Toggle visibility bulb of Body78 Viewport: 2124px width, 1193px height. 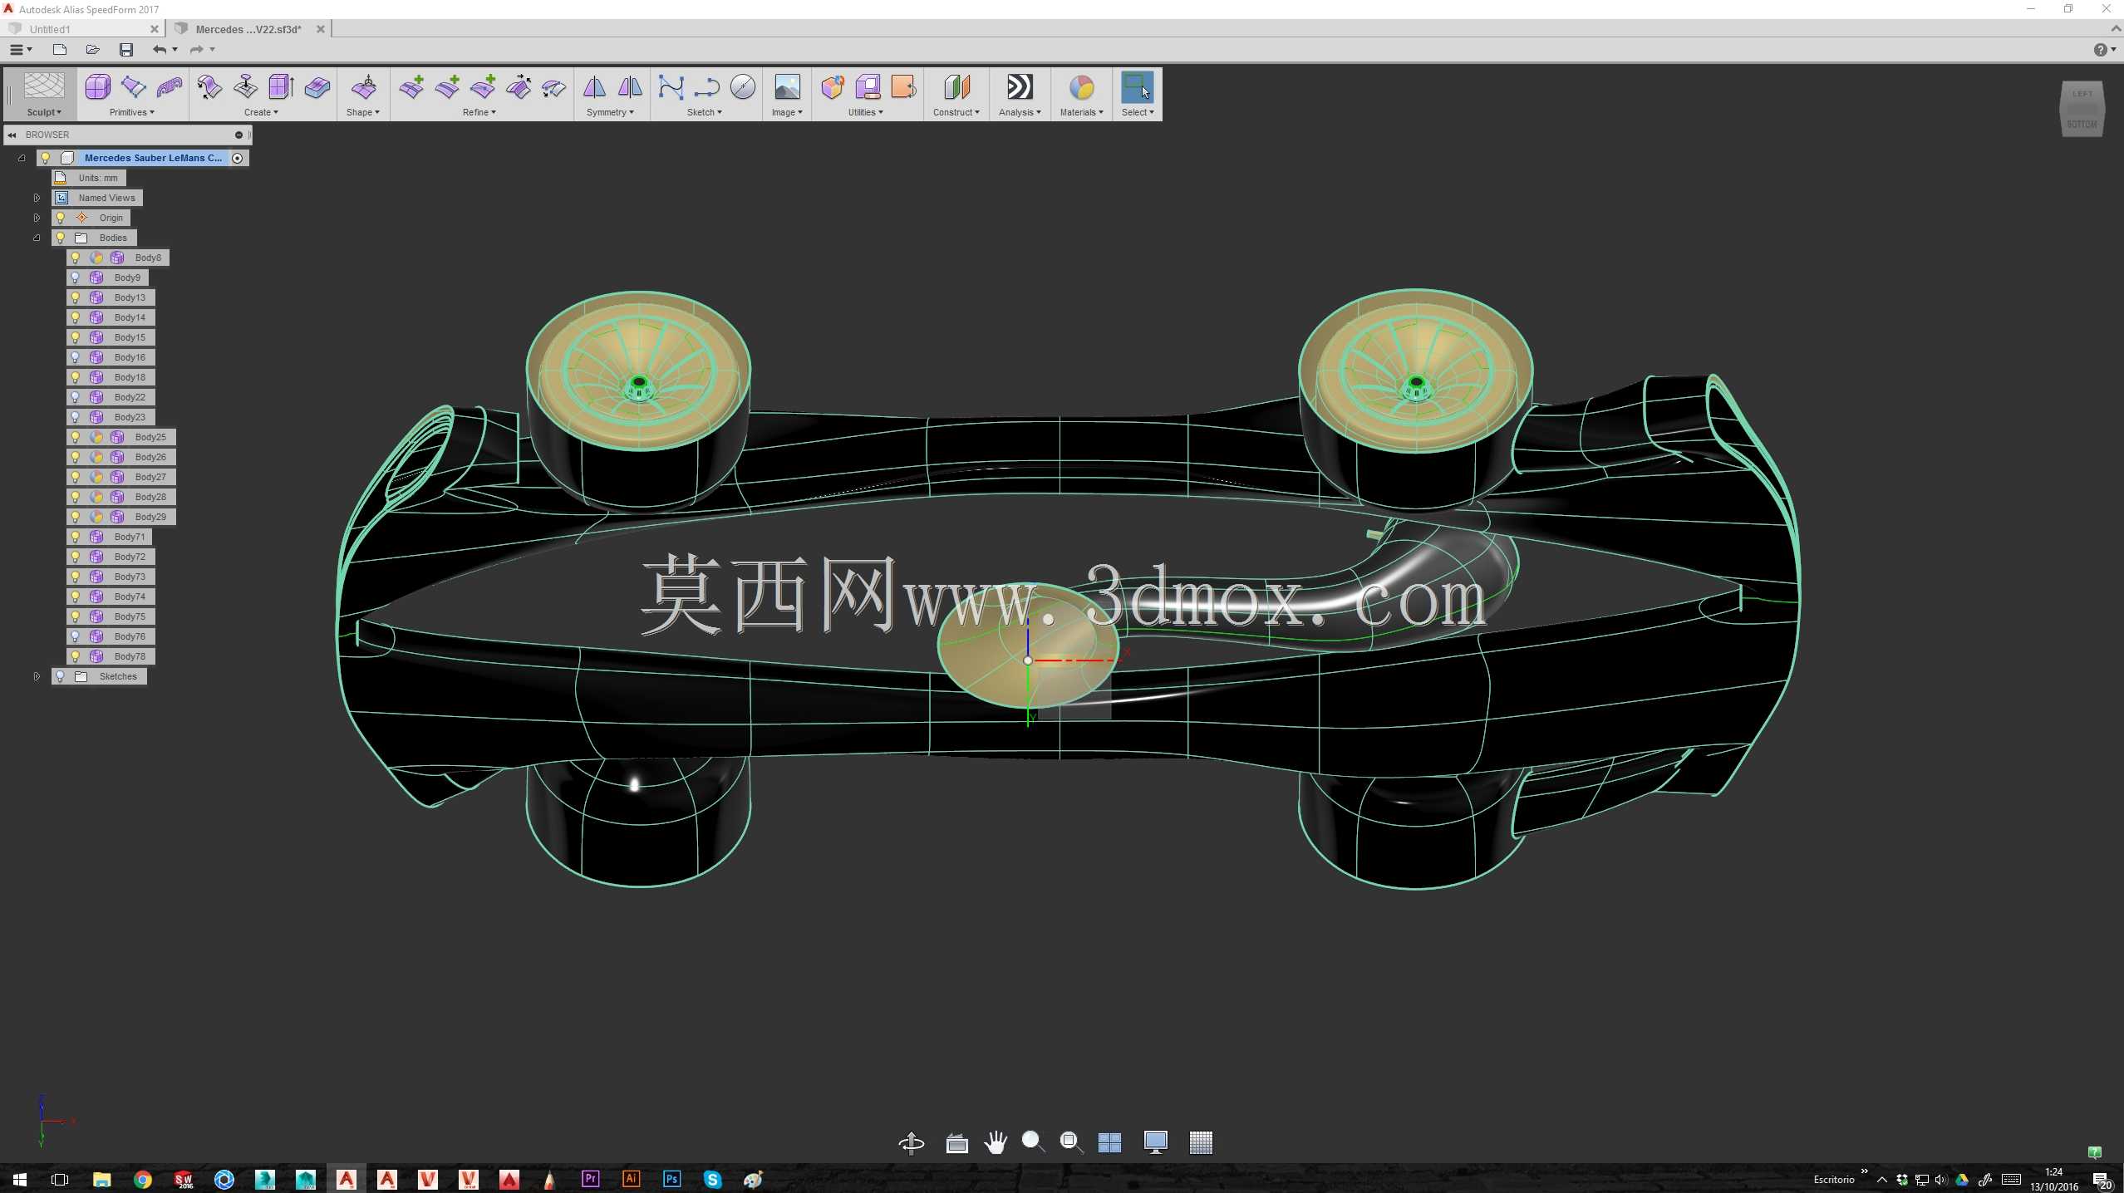[75, 656]
